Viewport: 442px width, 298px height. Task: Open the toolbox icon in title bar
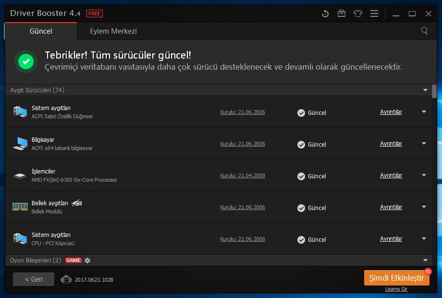pos(342,13)
